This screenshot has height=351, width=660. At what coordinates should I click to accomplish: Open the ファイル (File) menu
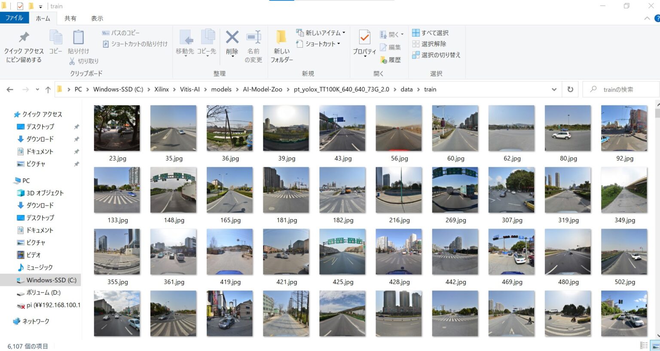tap(15, 18)
